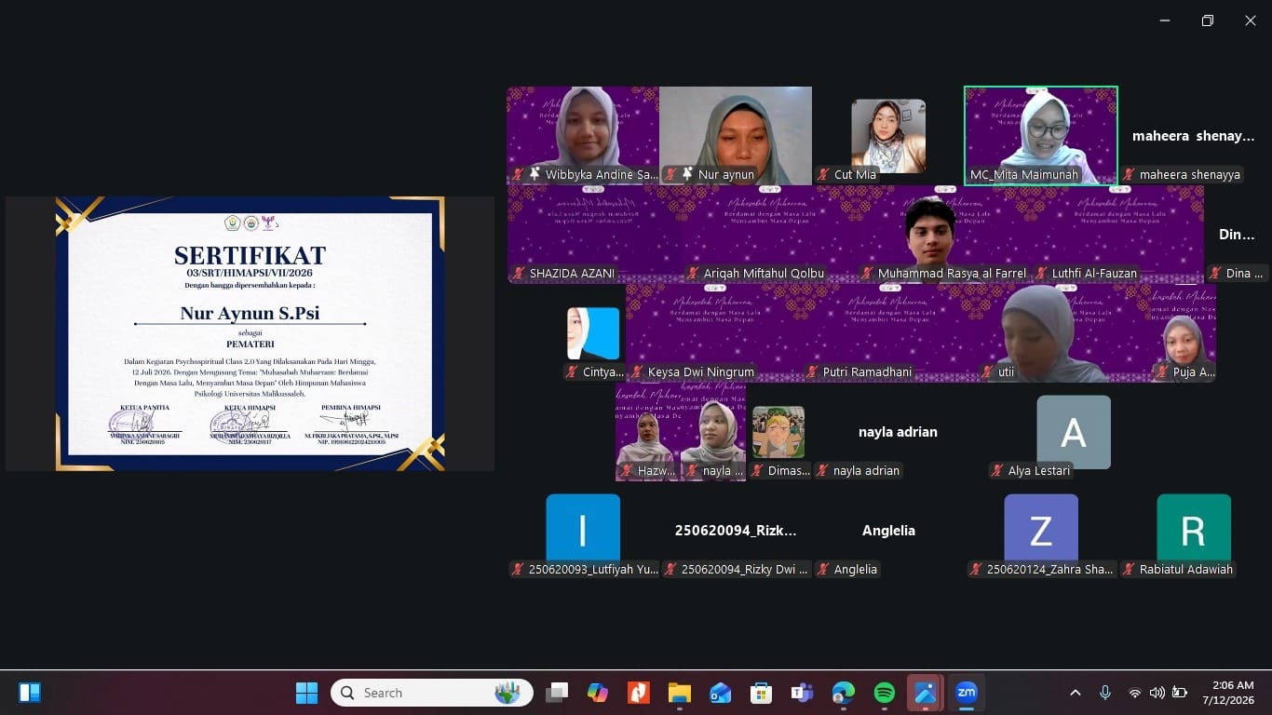Click muted mic icon beside Dimas...
This screenshot has height=715, width=1272.
pos(758,470)
